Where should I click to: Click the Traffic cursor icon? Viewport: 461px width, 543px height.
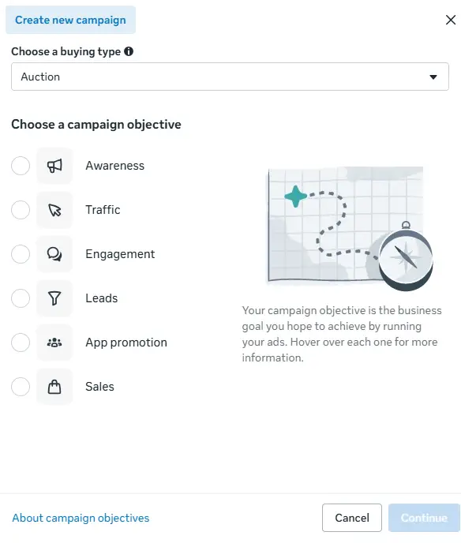(54, 210)
